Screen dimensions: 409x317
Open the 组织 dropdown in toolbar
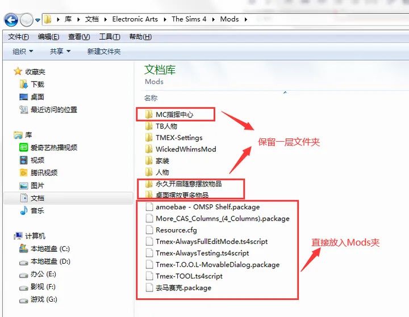point(23,51)
